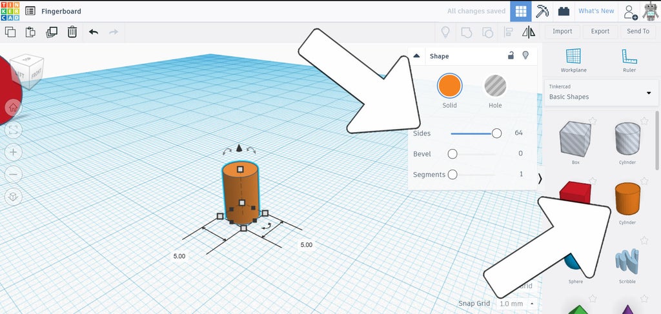This screenshot has height=314, width=661.
Task: Toggle the shape hide lightbulb
Action: (525, 55)
